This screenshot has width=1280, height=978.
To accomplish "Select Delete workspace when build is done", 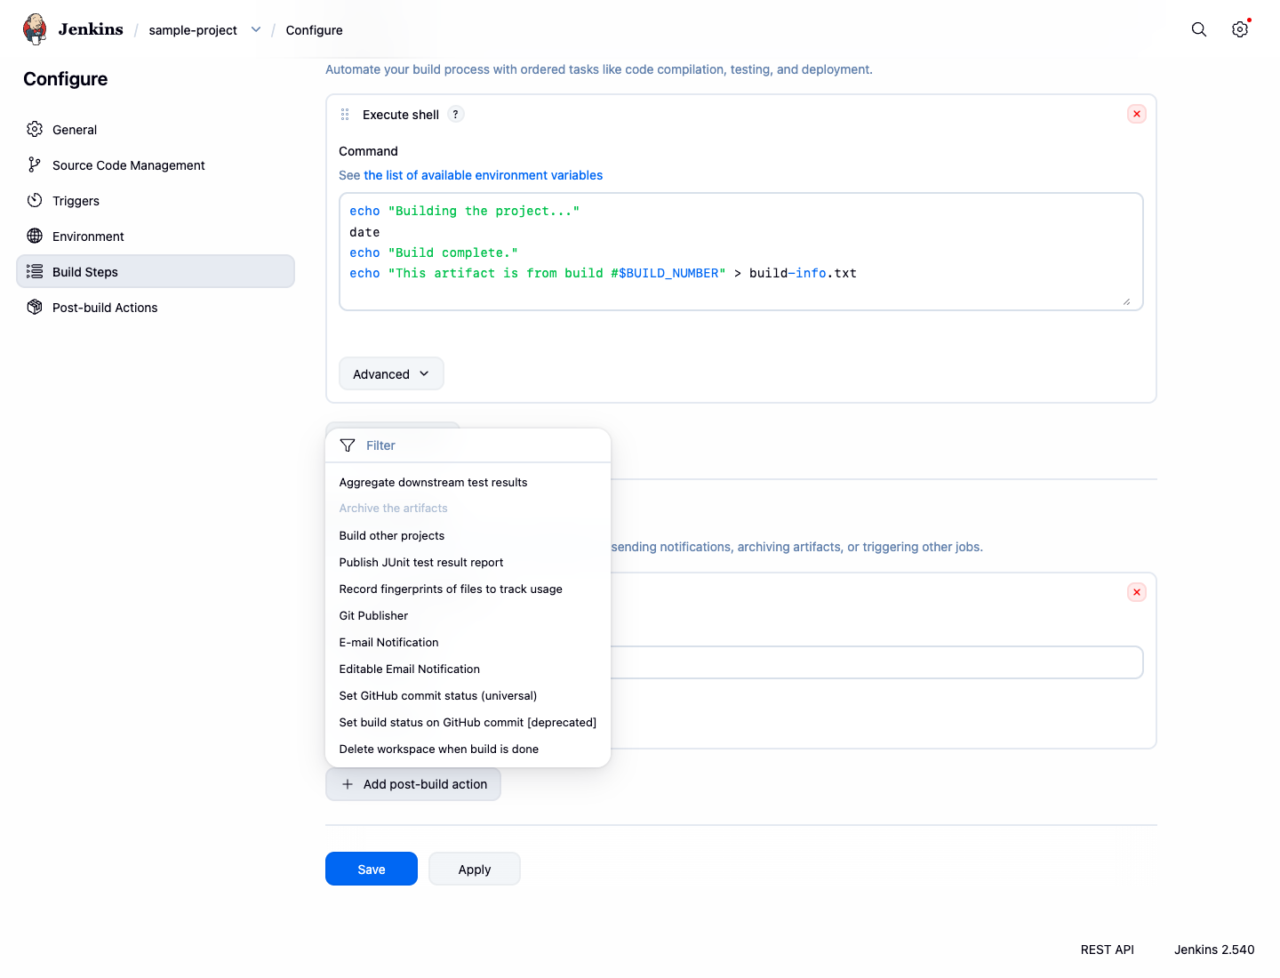I will coord(468,749).
